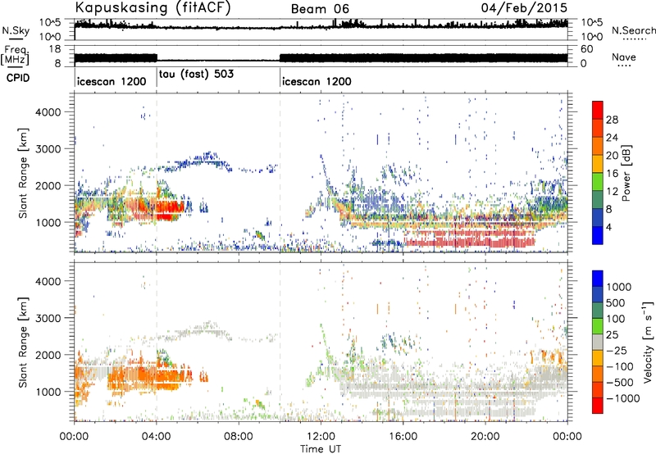Click the date '04/Feb/2015'
This screenshot has width=656, height=454.
tap(524, 7)
